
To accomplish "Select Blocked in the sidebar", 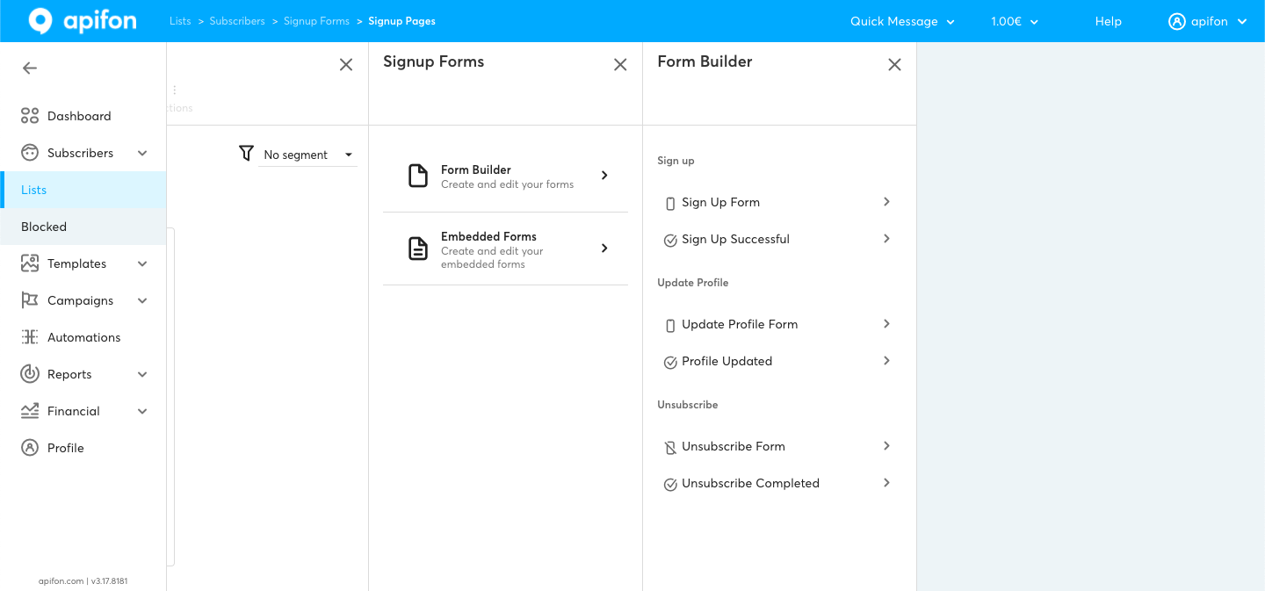I will click(x=44, y=227).
